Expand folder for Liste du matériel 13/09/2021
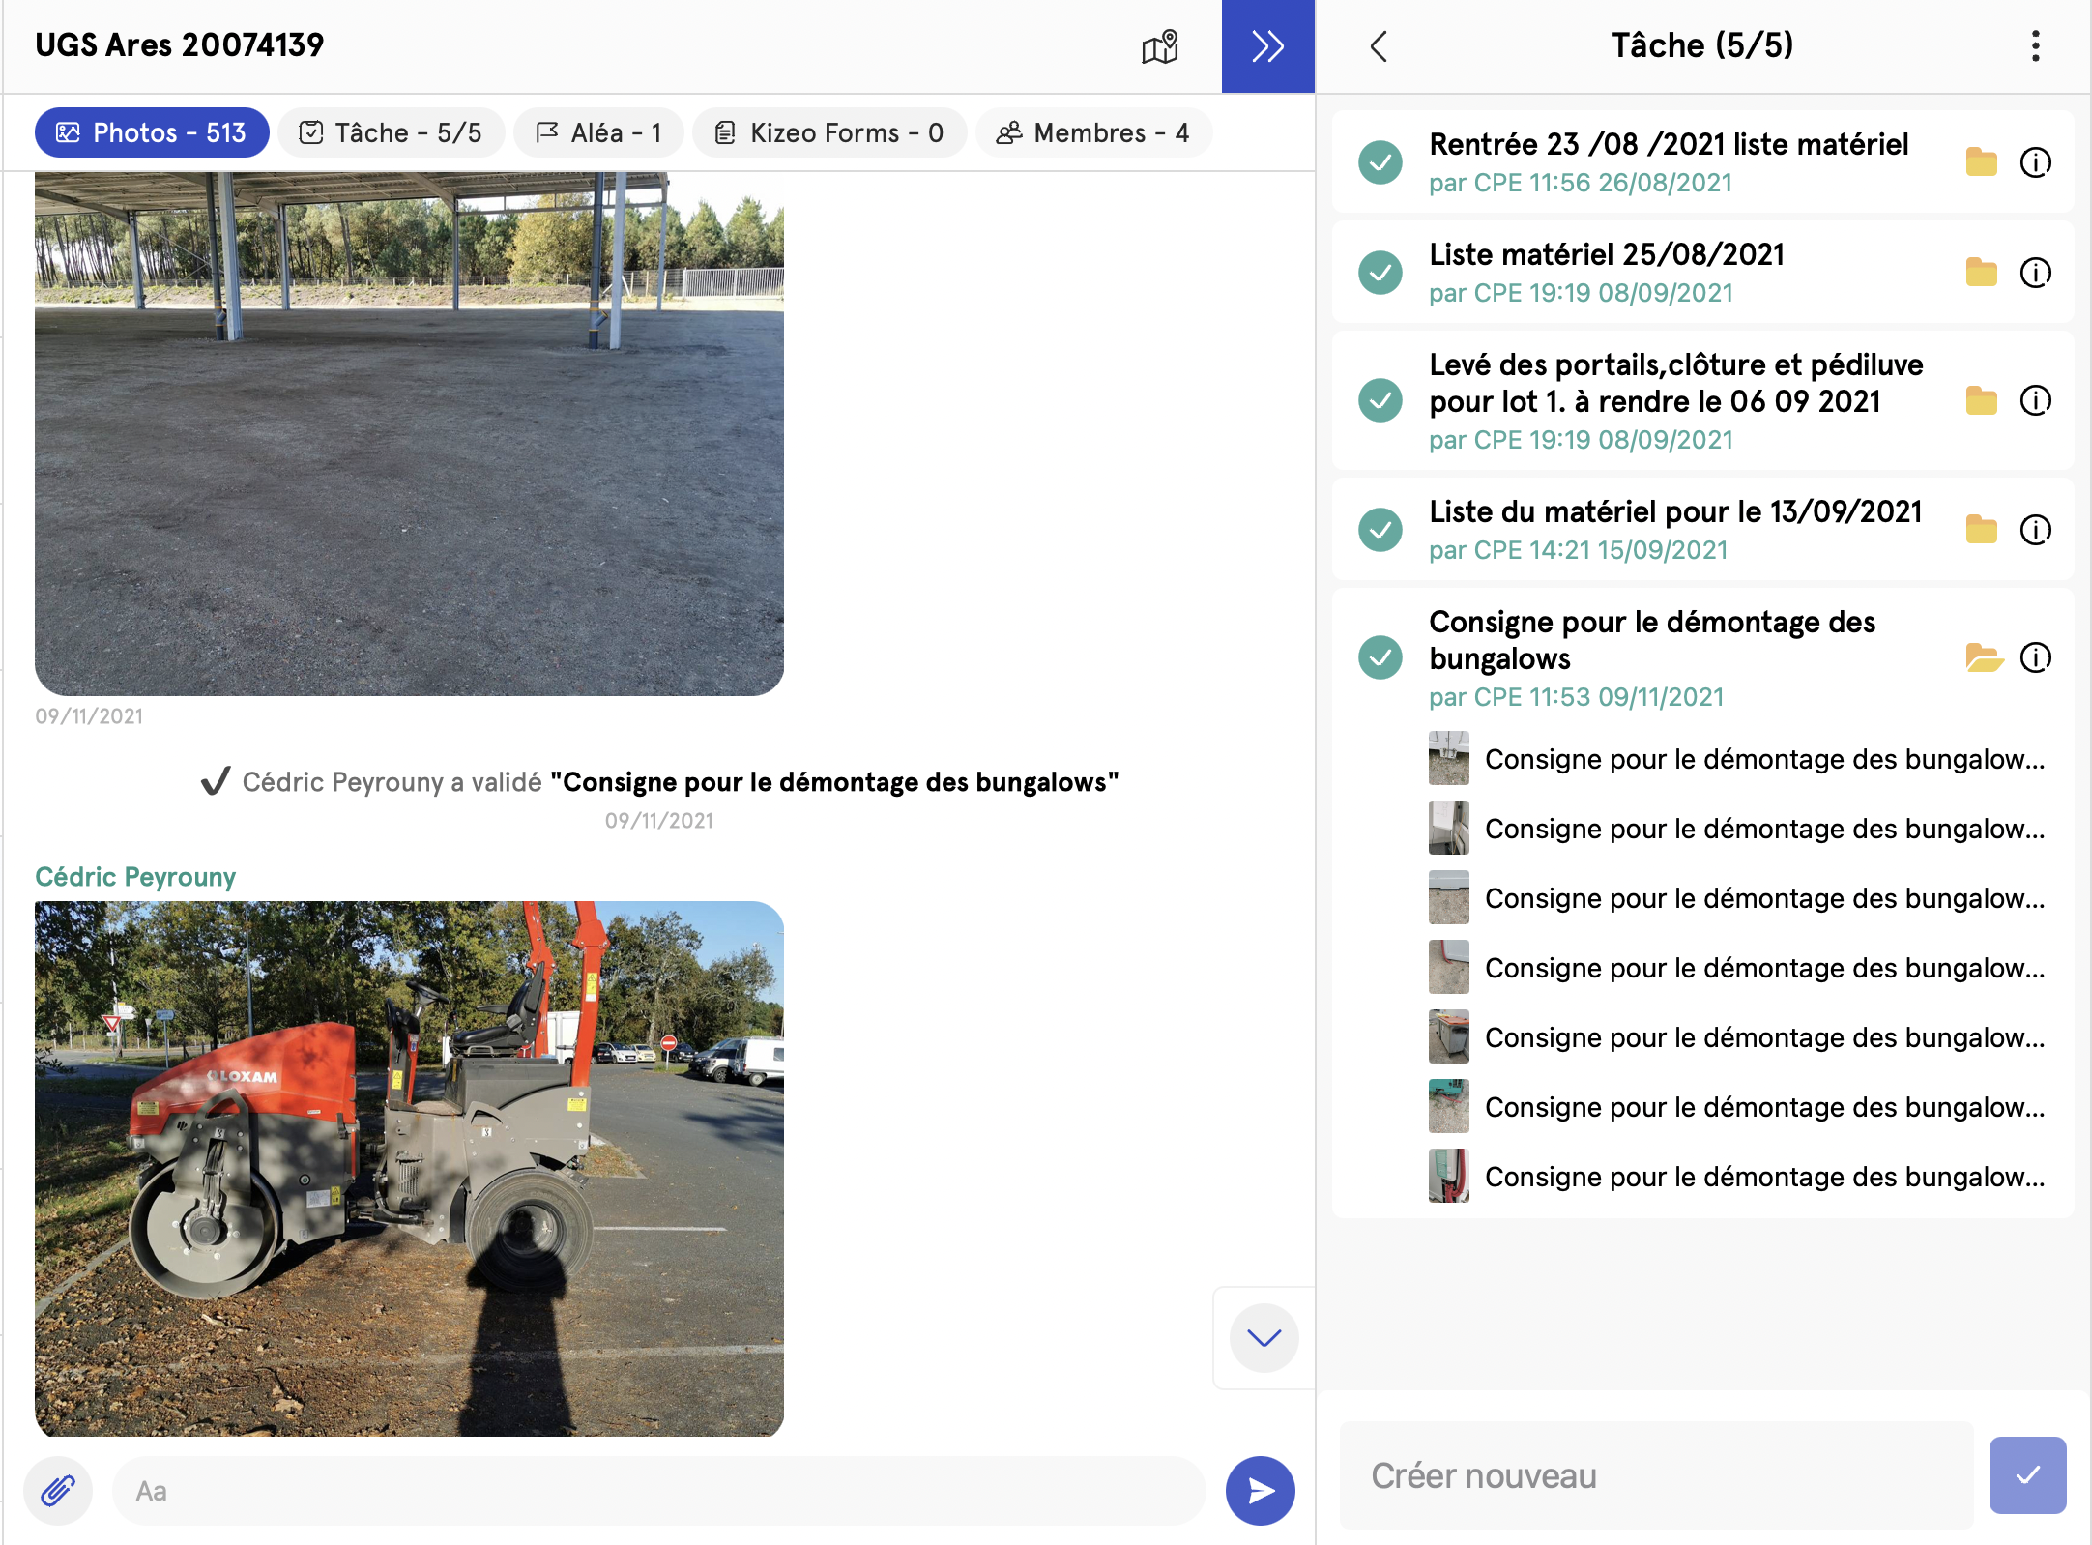This screenshot has height=1545, width=2092. click(1981, 530)
